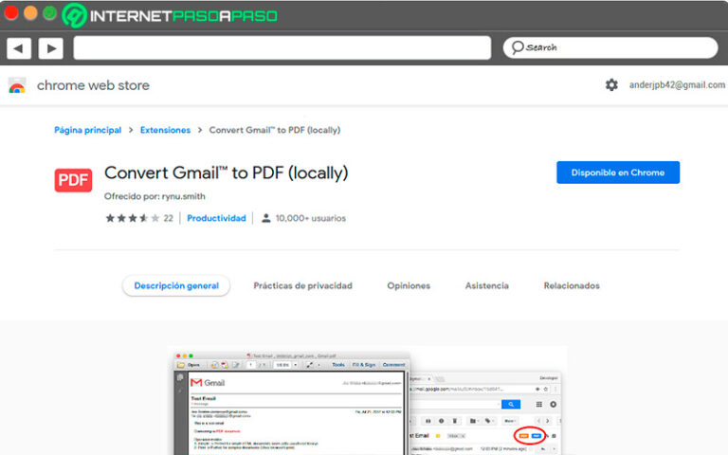
Task: Click the star rating icons
Action: click(133, 218)
